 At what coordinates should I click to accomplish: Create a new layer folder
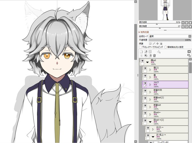click(150, 52)
